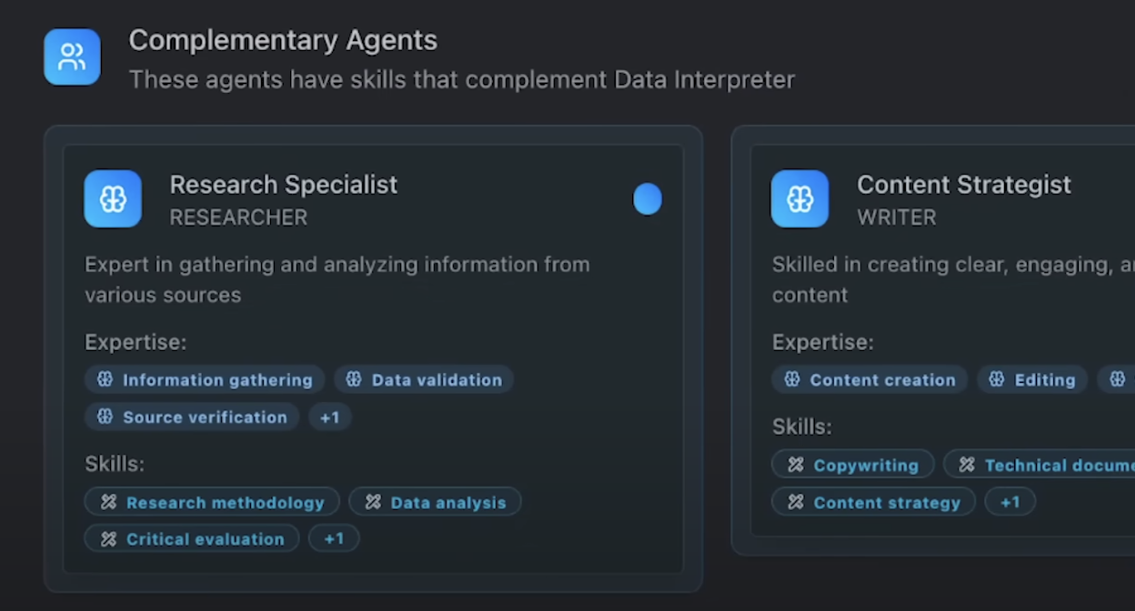Click the Research methodology skill tag
The width and height of the screenshot is (1135, 611).
pyautogui.click(x=212, y=502)
